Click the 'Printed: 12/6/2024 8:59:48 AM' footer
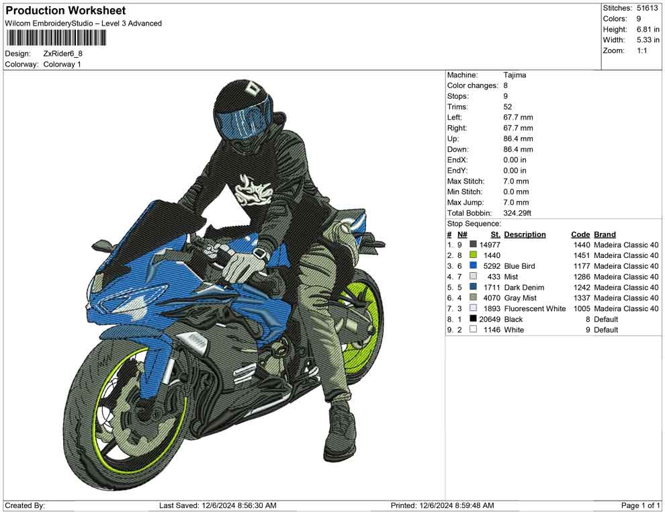 point(442,505)
